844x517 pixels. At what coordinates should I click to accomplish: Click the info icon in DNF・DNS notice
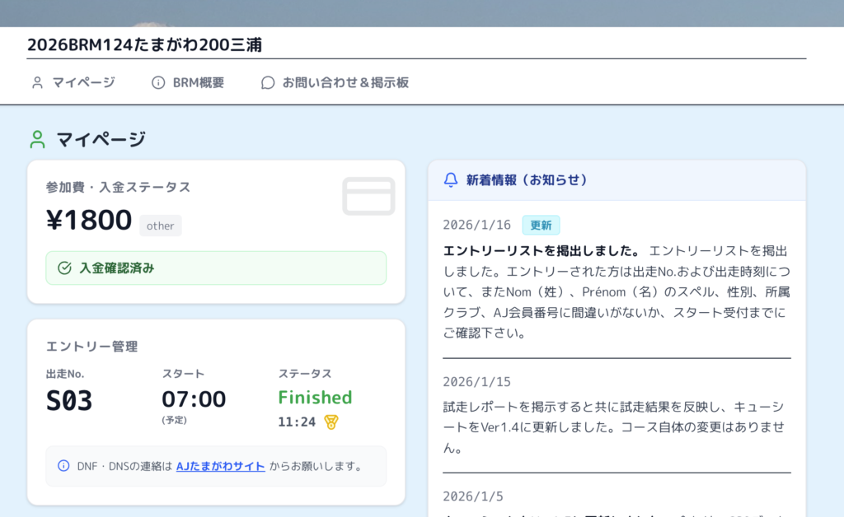(63, 466)
